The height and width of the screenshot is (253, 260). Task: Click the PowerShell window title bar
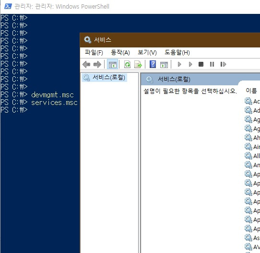click(x=130, y=7)
